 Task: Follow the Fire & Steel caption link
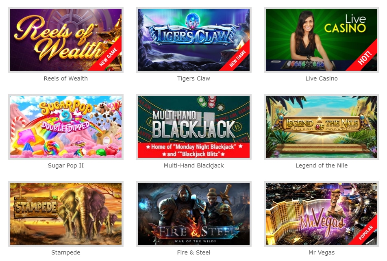(193, 252)
